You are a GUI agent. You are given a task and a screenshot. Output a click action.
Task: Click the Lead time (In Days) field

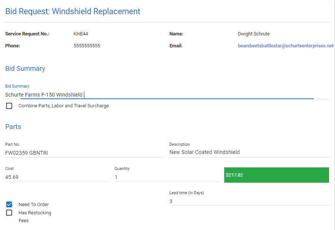click(x=249, y=201)
